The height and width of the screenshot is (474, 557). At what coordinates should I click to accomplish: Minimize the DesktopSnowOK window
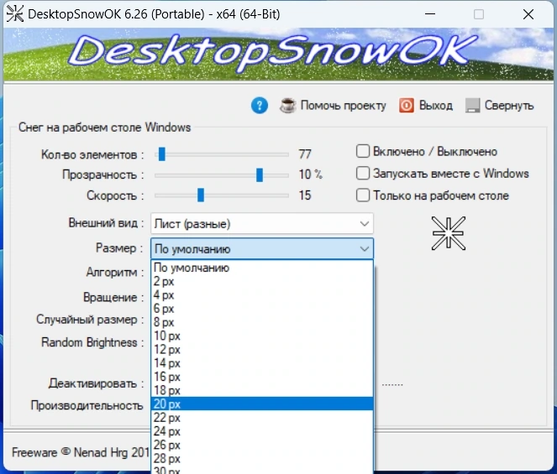430,14
